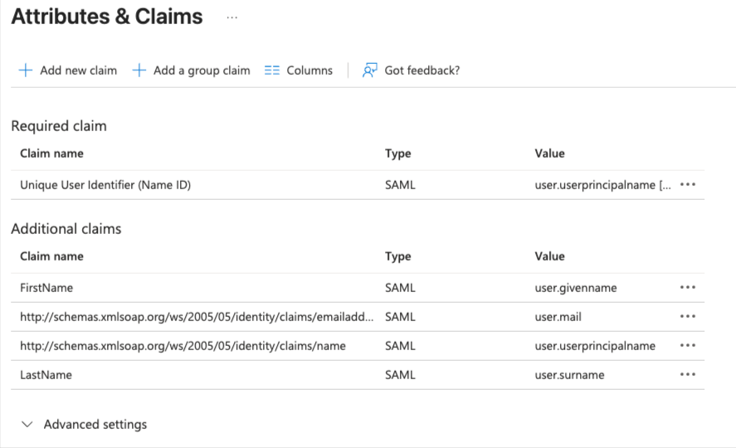Image resolution: width=736 pixels, height=448 pixels.
Task: Click the Got feedback? link
Action: [x=422, y=71]
